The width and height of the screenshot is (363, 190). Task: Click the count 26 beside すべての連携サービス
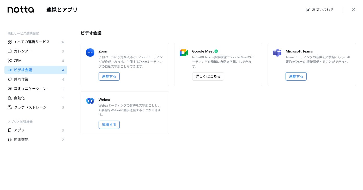point(62,42)
